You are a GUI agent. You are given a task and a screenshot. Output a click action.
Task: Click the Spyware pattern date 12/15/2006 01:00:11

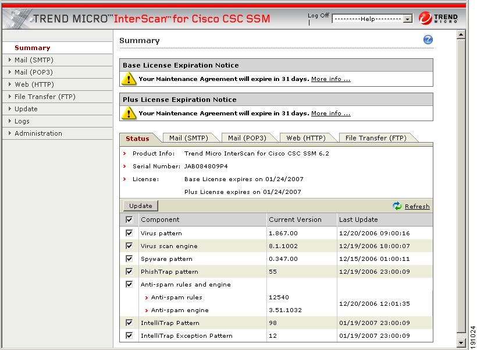coord(375,259)
